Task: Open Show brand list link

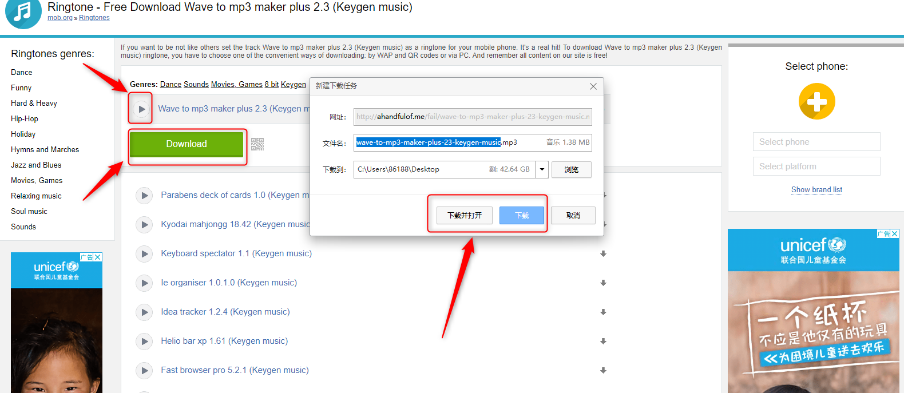Action: (816, 190)
